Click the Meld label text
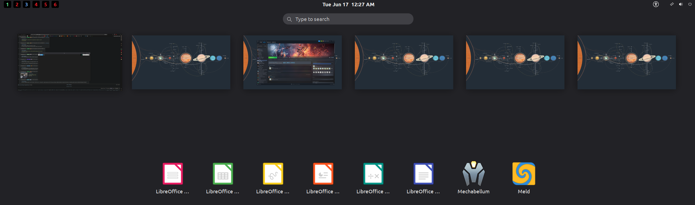This screenshot has height=205, width=695. (524, 191)
